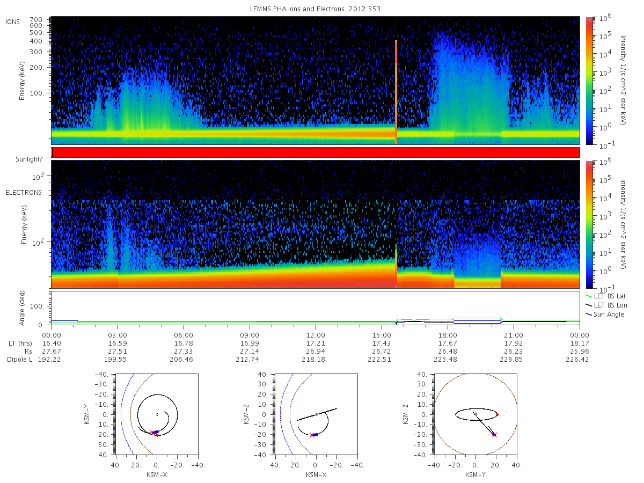Select the IONS panel label
Image resolution: width=644 pixels, height=483 pixels.
pyautogui.click(x=13, y=21)
